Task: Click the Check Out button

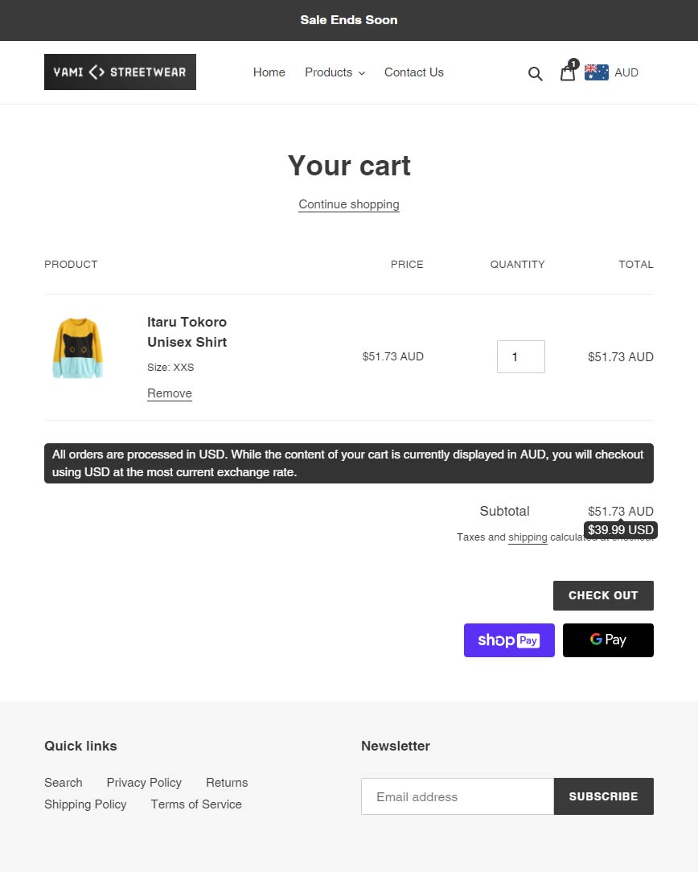Action: (603, 595)
